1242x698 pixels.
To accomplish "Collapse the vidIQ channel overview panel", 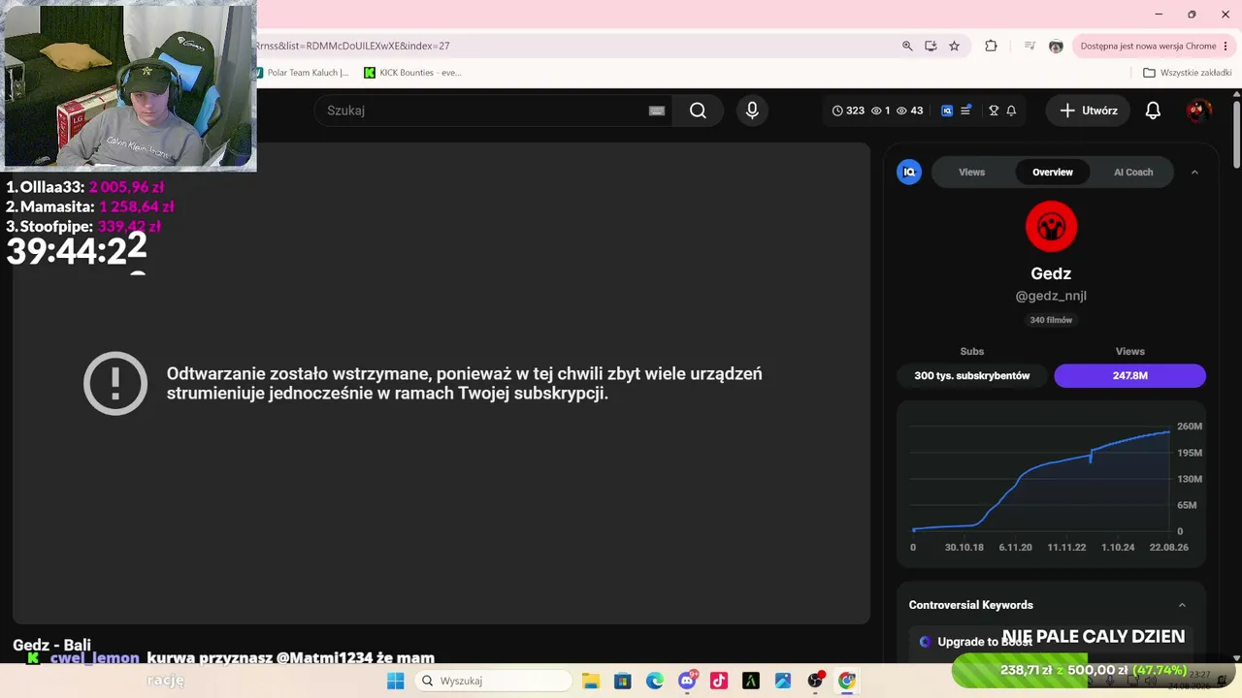I will (x=1194, y=172).
